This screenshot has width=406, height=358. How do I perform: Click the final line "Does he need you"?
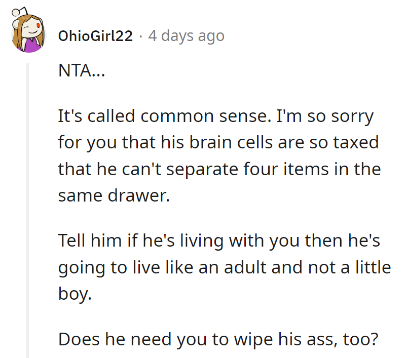[218, 339]
